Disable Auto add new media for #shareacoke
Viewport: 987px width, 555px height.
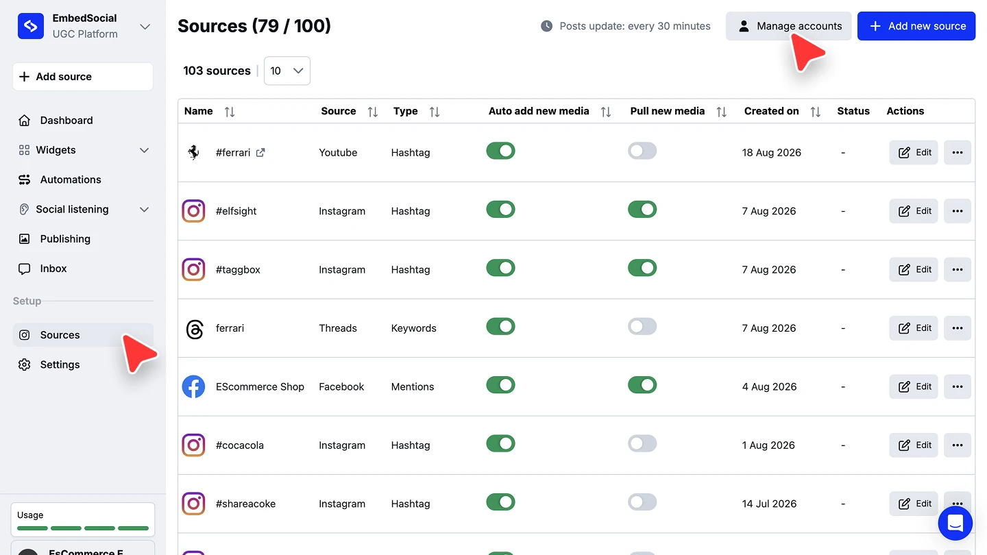click(x=500, y=502)
